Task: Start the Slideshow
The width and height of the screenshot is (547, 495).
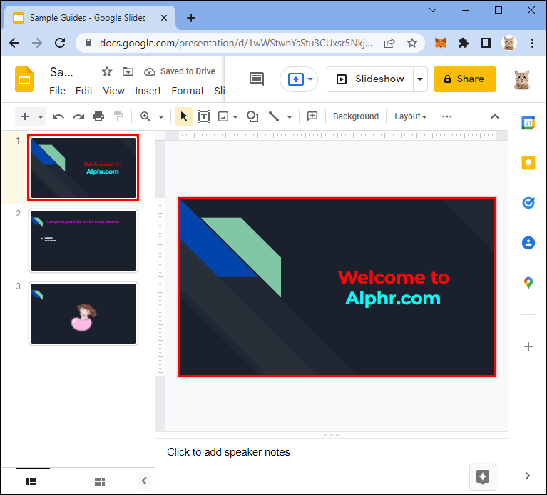Action: (x=370, y=79)
